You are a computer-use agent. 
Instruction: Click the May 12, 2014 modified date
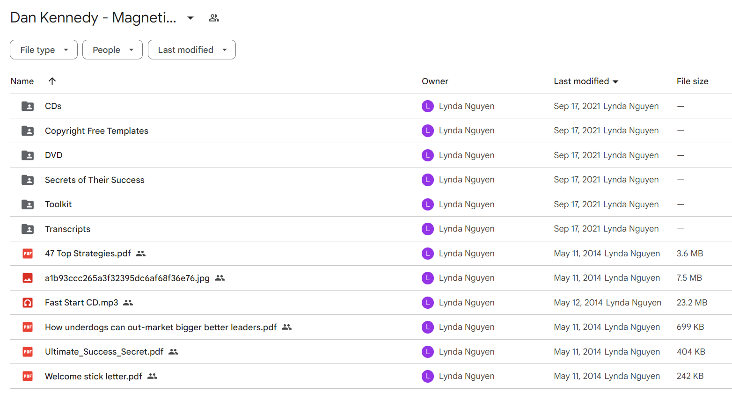pos(578,303)
